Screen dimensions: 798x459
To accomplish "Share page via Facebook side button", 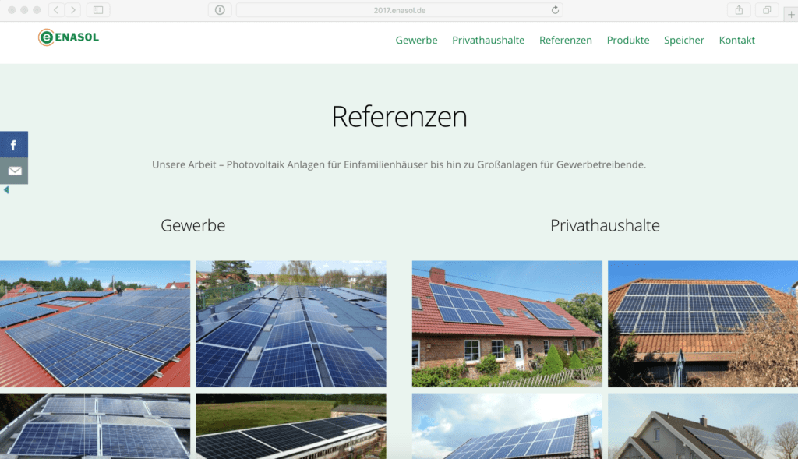I will click(x=14, y=144).
